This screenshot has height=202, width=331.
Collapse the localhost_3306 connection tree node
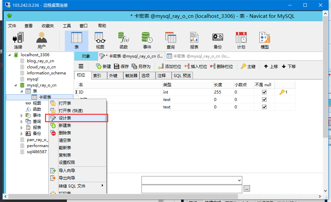point(9,55)
